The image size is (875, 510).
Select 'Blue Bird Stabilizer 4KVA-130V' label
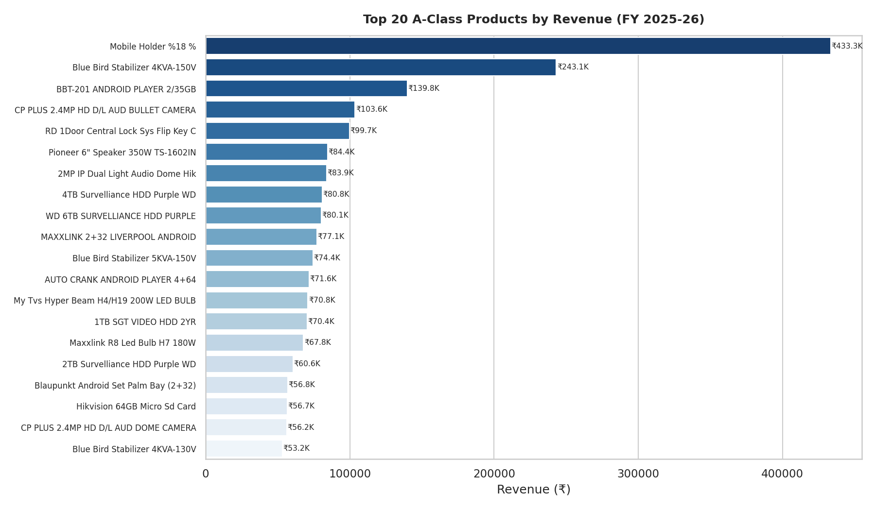134,449
